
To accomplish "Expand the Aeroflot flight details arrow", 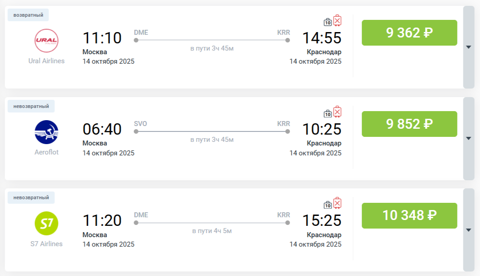I will (x=469, y=138).
